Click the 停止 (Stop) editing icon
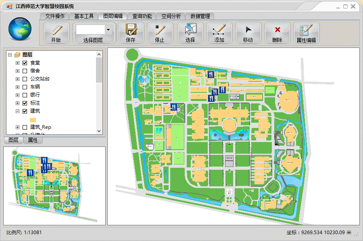This screenshot has width=363, height=241. 160,30
